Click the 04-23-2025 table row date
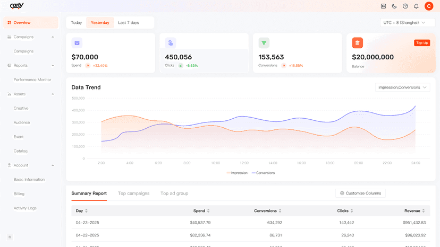440x247 pixels. (x=87, y=223)
